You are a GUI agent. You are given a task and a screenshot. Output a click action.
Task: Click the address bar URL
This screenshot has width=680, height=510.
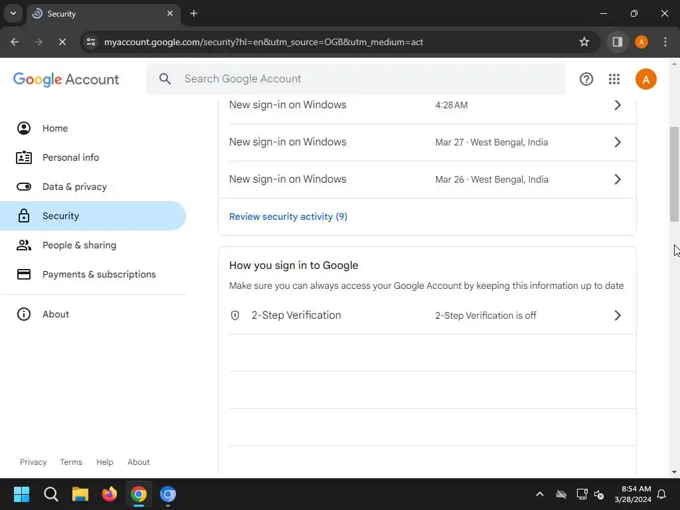264,42
